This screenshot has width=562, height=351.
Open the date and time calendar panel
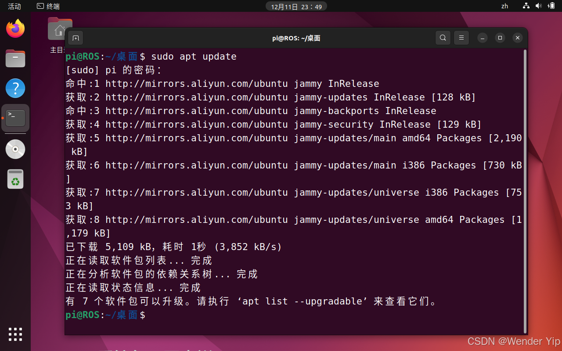pyautogui.click(x=296, y=7)
